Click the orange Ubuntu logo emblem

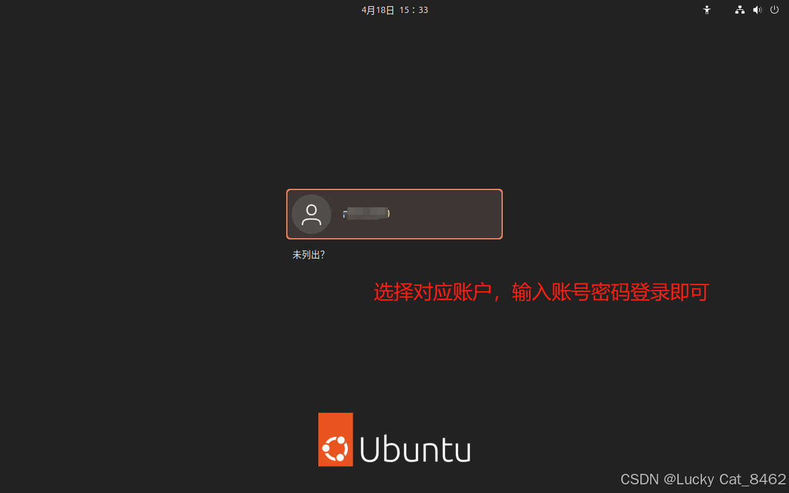pyautogui.click(x=336, y=439)
